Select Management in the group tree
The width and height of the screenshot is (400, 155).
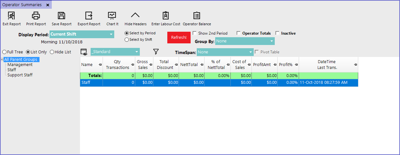click(20, 65)
